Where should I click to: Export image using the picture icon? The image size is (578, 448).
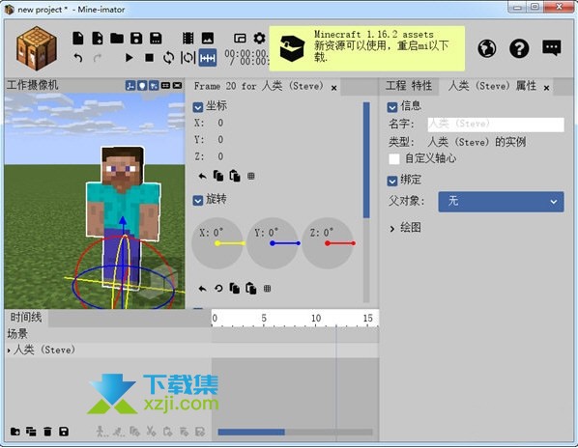click(x=208, y=38)
